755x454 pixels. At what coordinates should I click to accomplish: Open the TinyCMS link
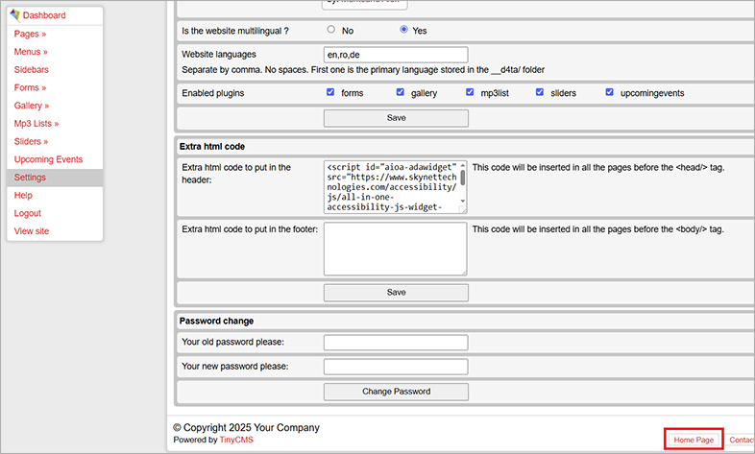(236, 441)
